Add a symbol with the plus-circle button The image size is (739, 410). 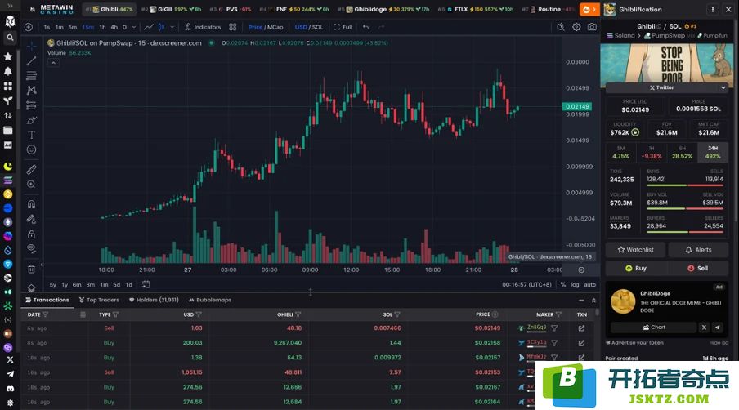tap(29, 27)
